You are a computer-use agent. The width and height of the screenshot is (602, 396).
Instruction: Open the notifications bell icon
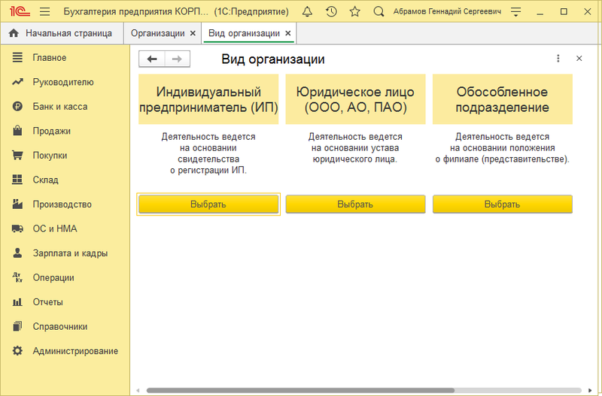(307, 12)
